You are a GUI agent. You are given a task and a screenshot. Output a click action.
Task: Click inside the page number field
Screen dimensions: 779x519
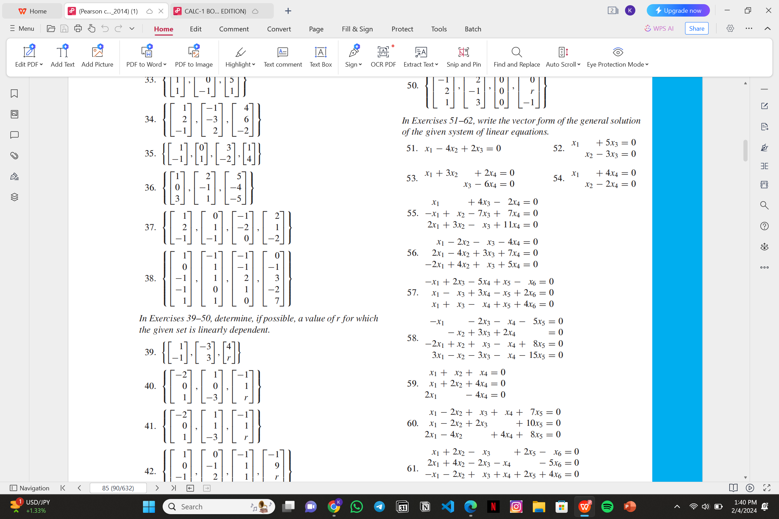point(118,488)
